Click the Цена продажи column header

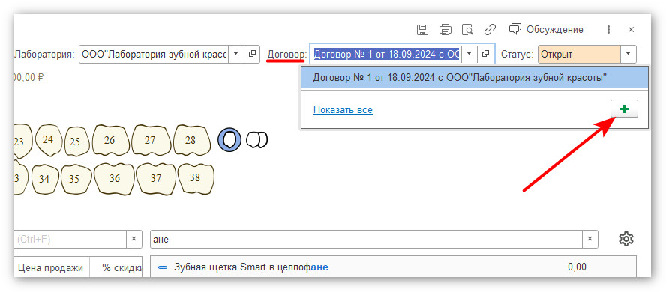point(52,267)
